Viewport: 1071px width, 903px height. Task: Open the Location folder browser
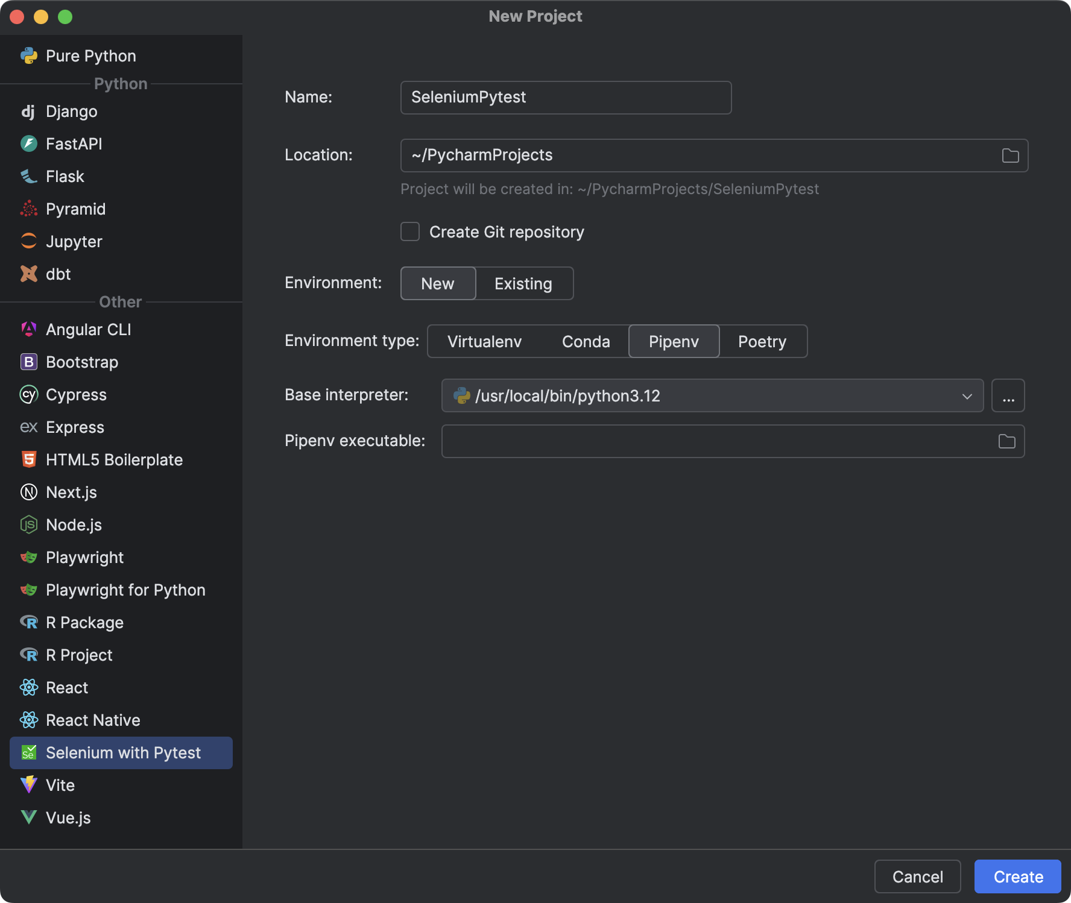tap(1010, 155)
